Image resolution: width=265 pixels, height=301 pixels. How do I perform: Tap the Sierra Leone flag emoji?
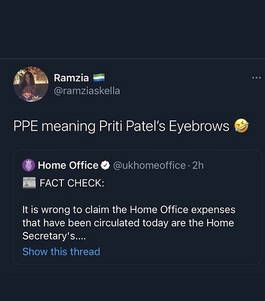pos(99,78)
